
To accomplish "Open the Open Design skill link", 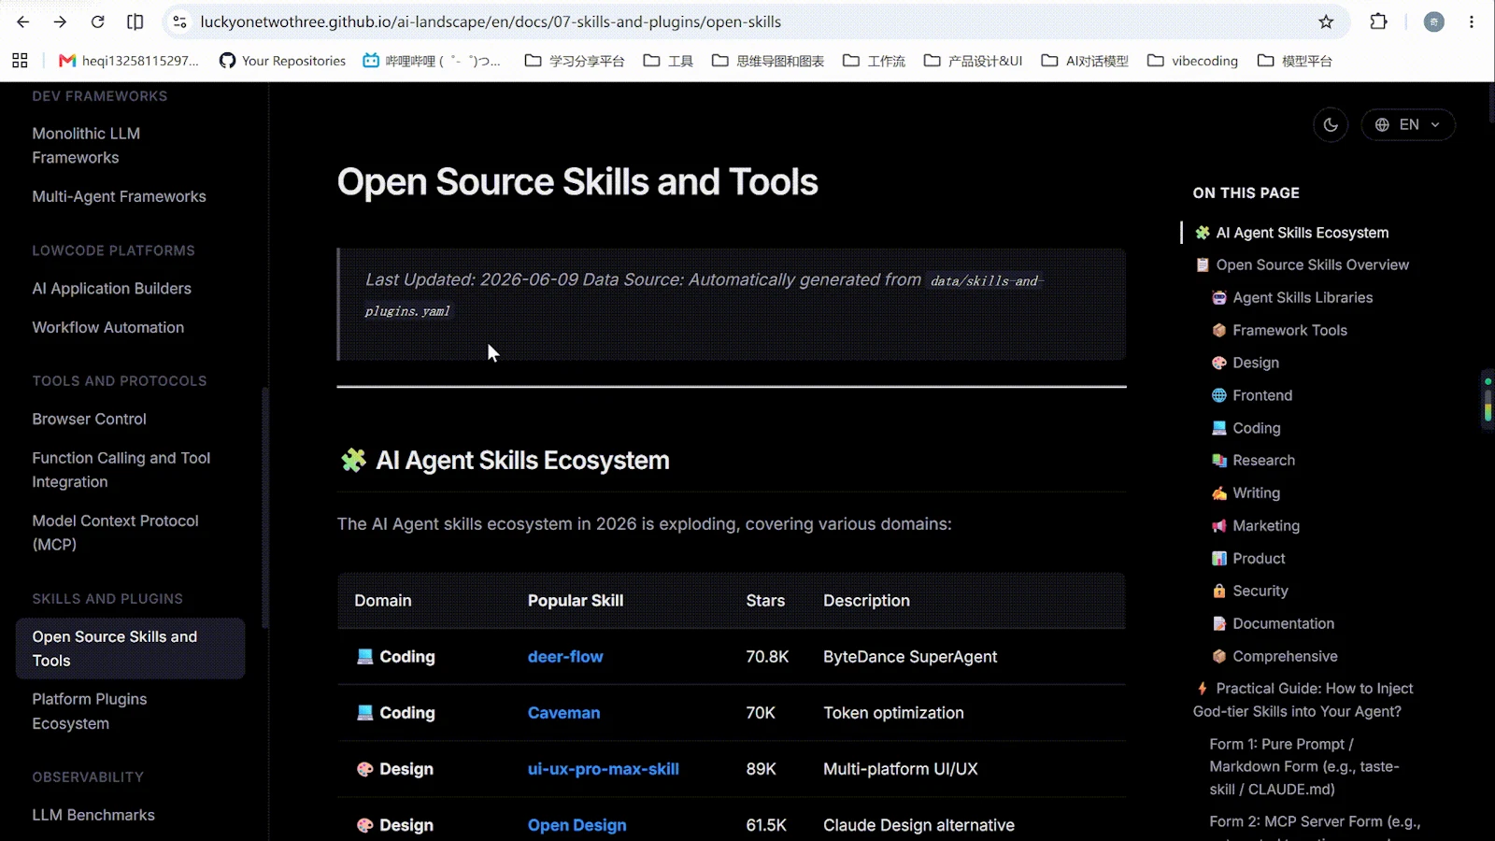I will pyautogui.click(x=577, y=825).
